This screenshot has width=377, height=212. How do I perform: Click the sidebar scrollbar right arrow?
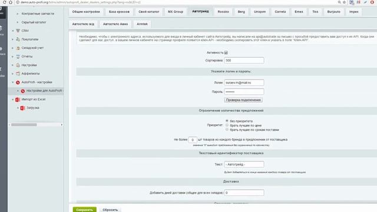pos(61,125)
